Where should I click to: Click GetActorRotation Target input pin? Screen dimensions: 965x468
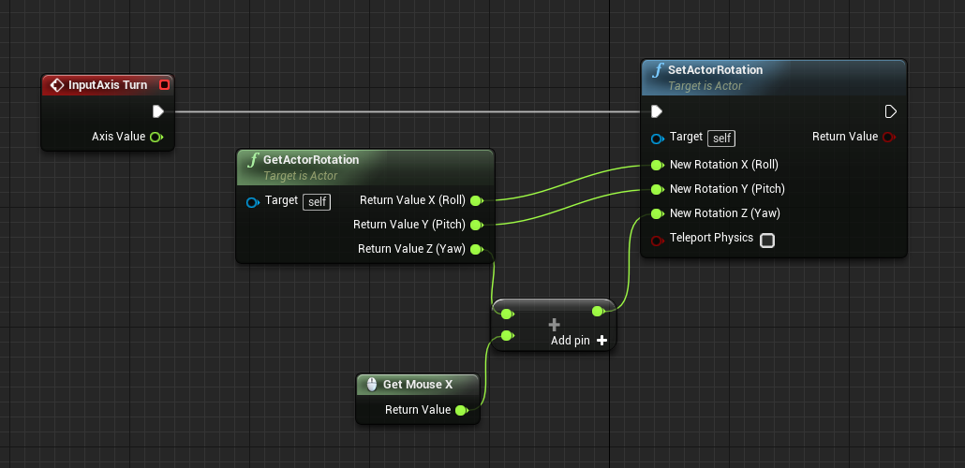252,202
